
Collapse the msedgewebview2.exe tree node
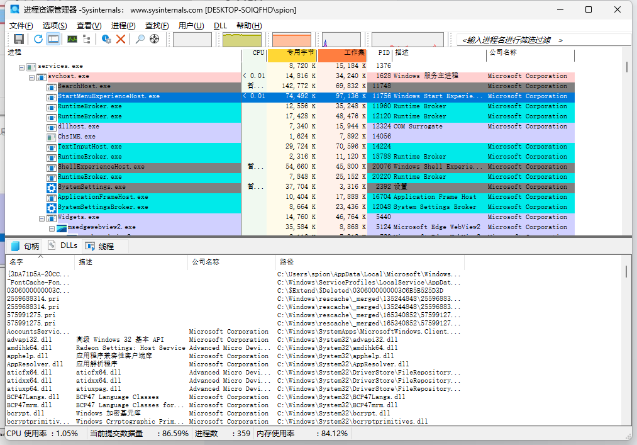(x=52, y=229)
